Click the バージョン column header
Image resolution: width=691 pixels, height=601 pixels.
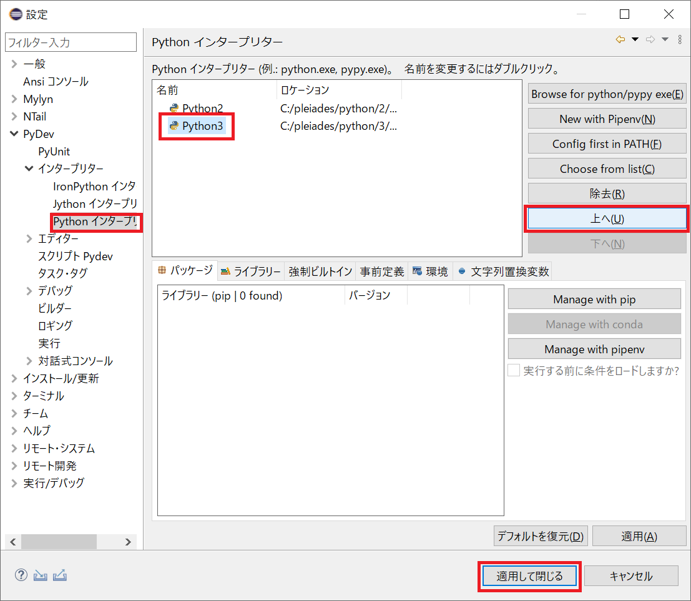pyautogui.click(x=376, y=295)
